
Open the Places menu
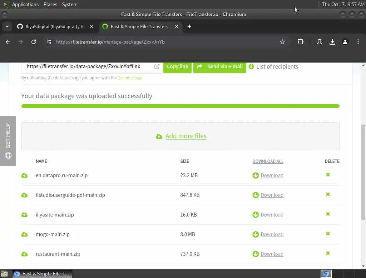pos(50,4)
